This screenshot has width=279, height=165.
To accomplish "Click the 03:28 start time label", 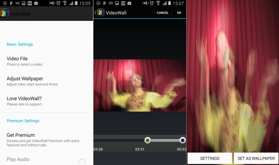I will pyautogui.click(x=98, y=149).
